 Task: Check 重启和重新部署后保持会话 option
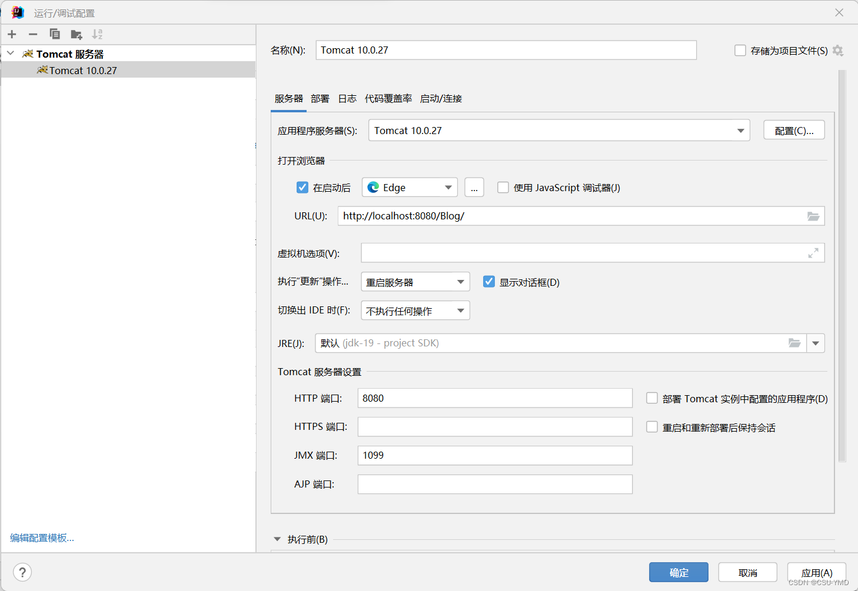[x=652, y=427]
